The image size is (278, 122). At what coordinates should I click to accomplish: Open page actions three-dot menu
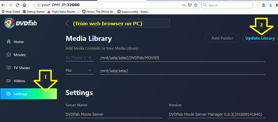pyautogui.click(x=183, y=5)
